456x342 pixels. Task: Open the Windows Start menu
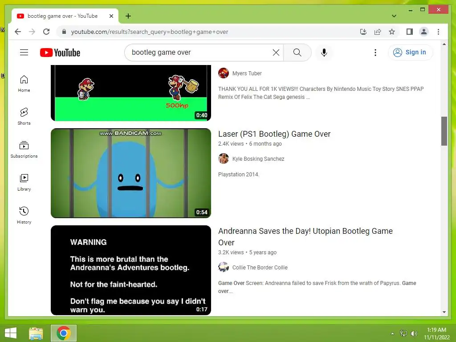pos(11,333)
